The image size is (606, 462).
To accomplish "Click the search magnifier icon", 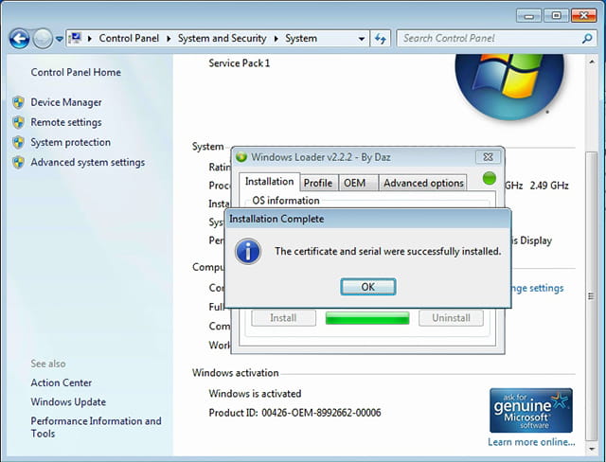I will click(587, 38).
